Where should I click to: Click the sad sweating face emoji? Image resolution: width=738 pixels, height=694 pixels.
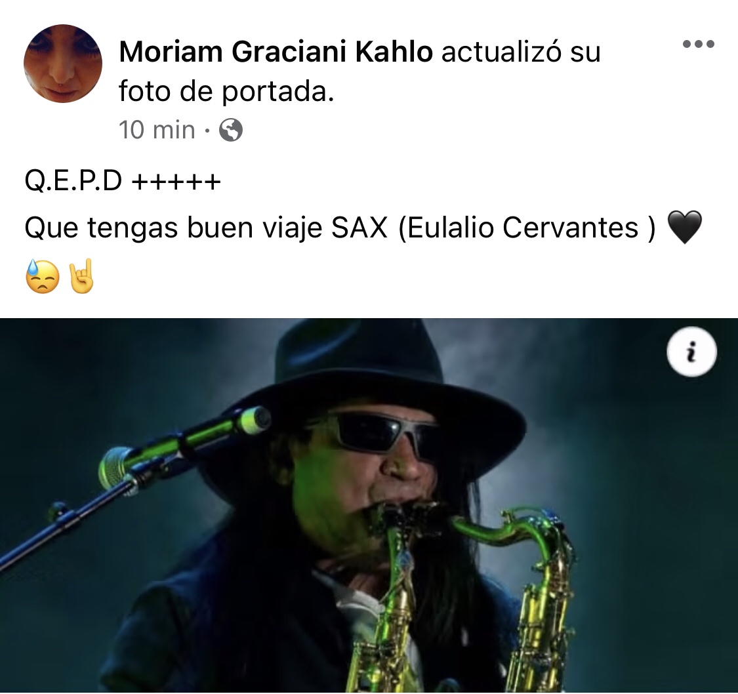(43, 277)
